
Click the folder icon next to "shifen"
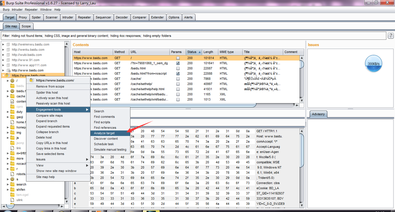pos(12,190)
